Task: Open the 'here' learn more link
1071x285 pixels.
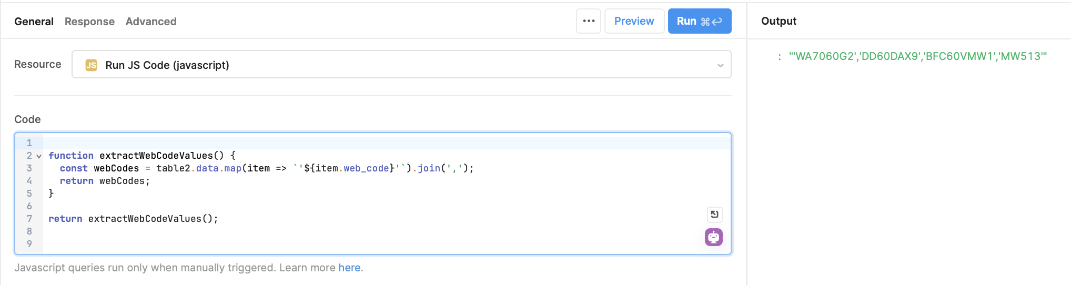Action: 349,268
